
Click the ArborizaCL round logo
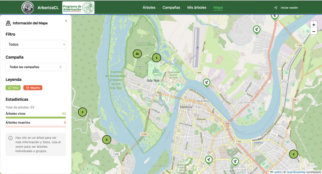(x=28, y=8)
